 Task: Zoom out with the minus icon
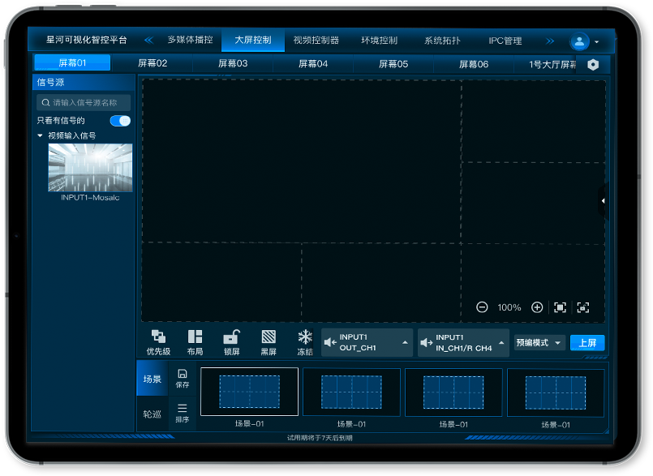click(482, 307)
